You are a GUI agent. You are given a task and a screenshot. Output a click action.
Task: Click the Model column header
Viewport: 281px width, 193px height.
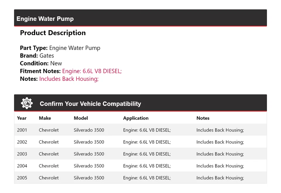coord(80,118)
